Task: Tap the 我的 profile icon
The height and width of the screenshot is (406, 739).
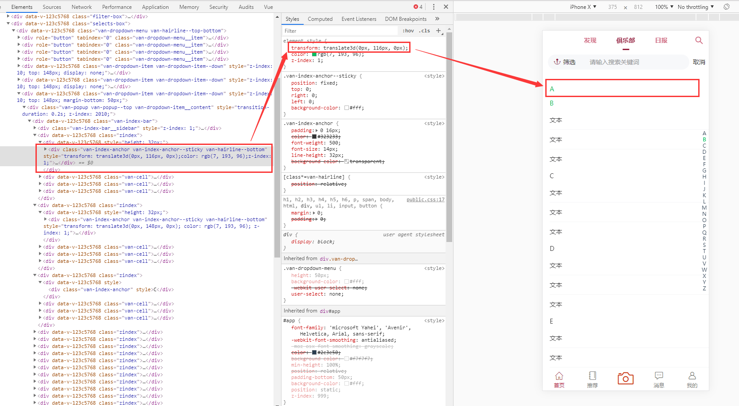Action: 692,375
